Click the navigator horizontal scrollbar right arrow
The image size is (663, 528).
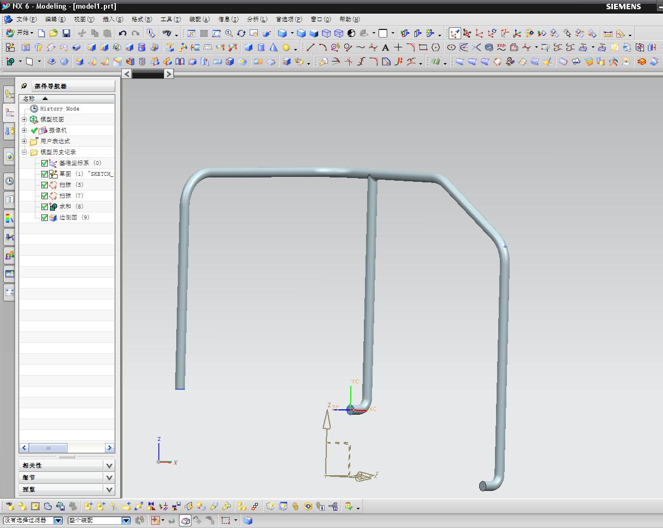[x=109, y=447]
